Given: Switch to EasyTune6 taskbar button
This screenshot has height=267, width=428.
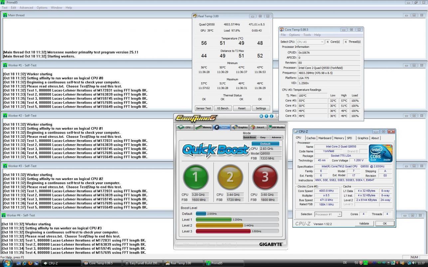Looking at the screenshot, I should tap(142, 263).
